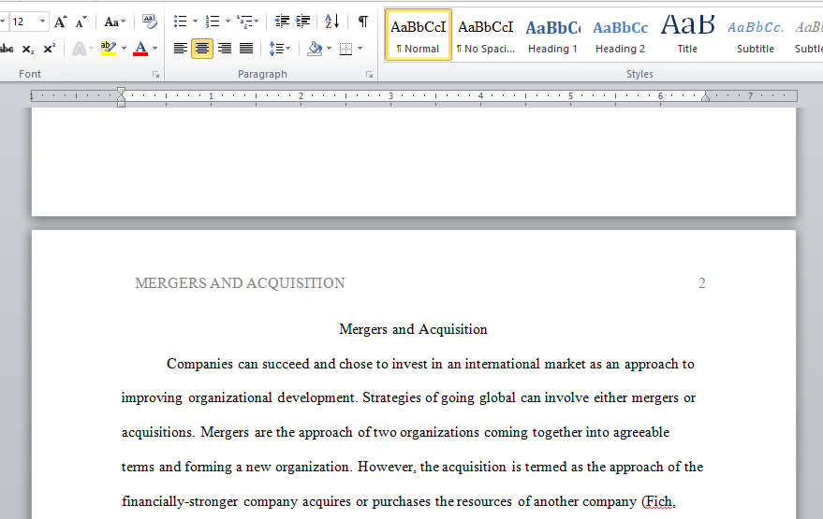The height and width of the screenshot is (519, 823).
Task: Apply the Normal style
Action: click(x=419, y=36)
